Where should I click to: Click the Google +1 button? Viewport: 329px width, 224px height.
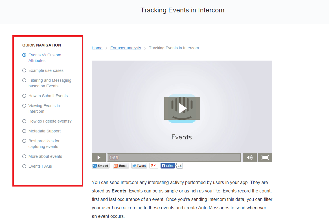tap(153, 166)
